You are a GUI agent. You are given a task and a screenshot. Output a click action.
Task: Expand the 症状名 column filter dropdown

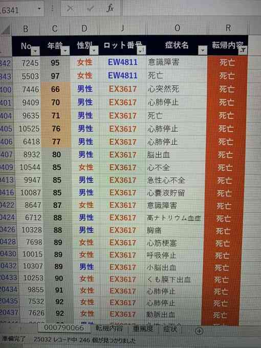[x=203, y=50]
